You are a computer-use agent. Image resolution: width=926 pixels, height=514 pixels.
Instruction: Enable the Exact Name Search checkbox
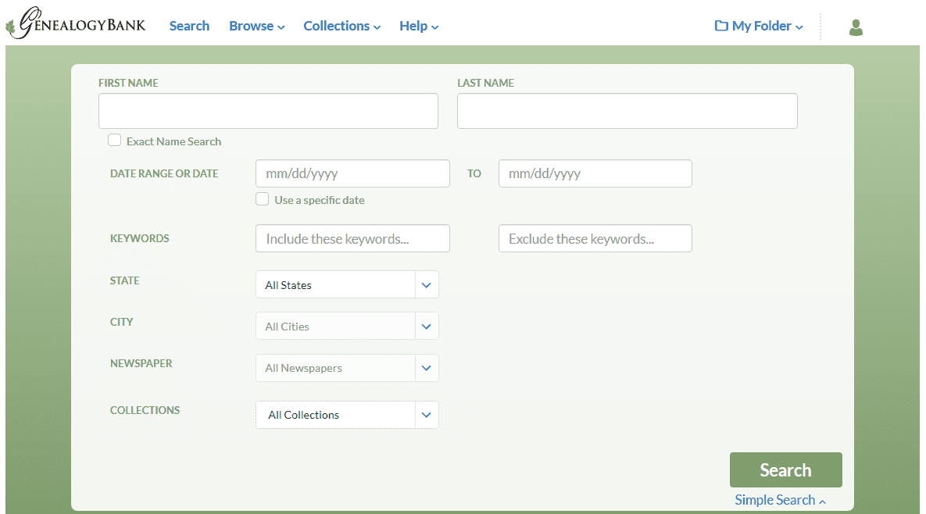click(x=115, y=141)
